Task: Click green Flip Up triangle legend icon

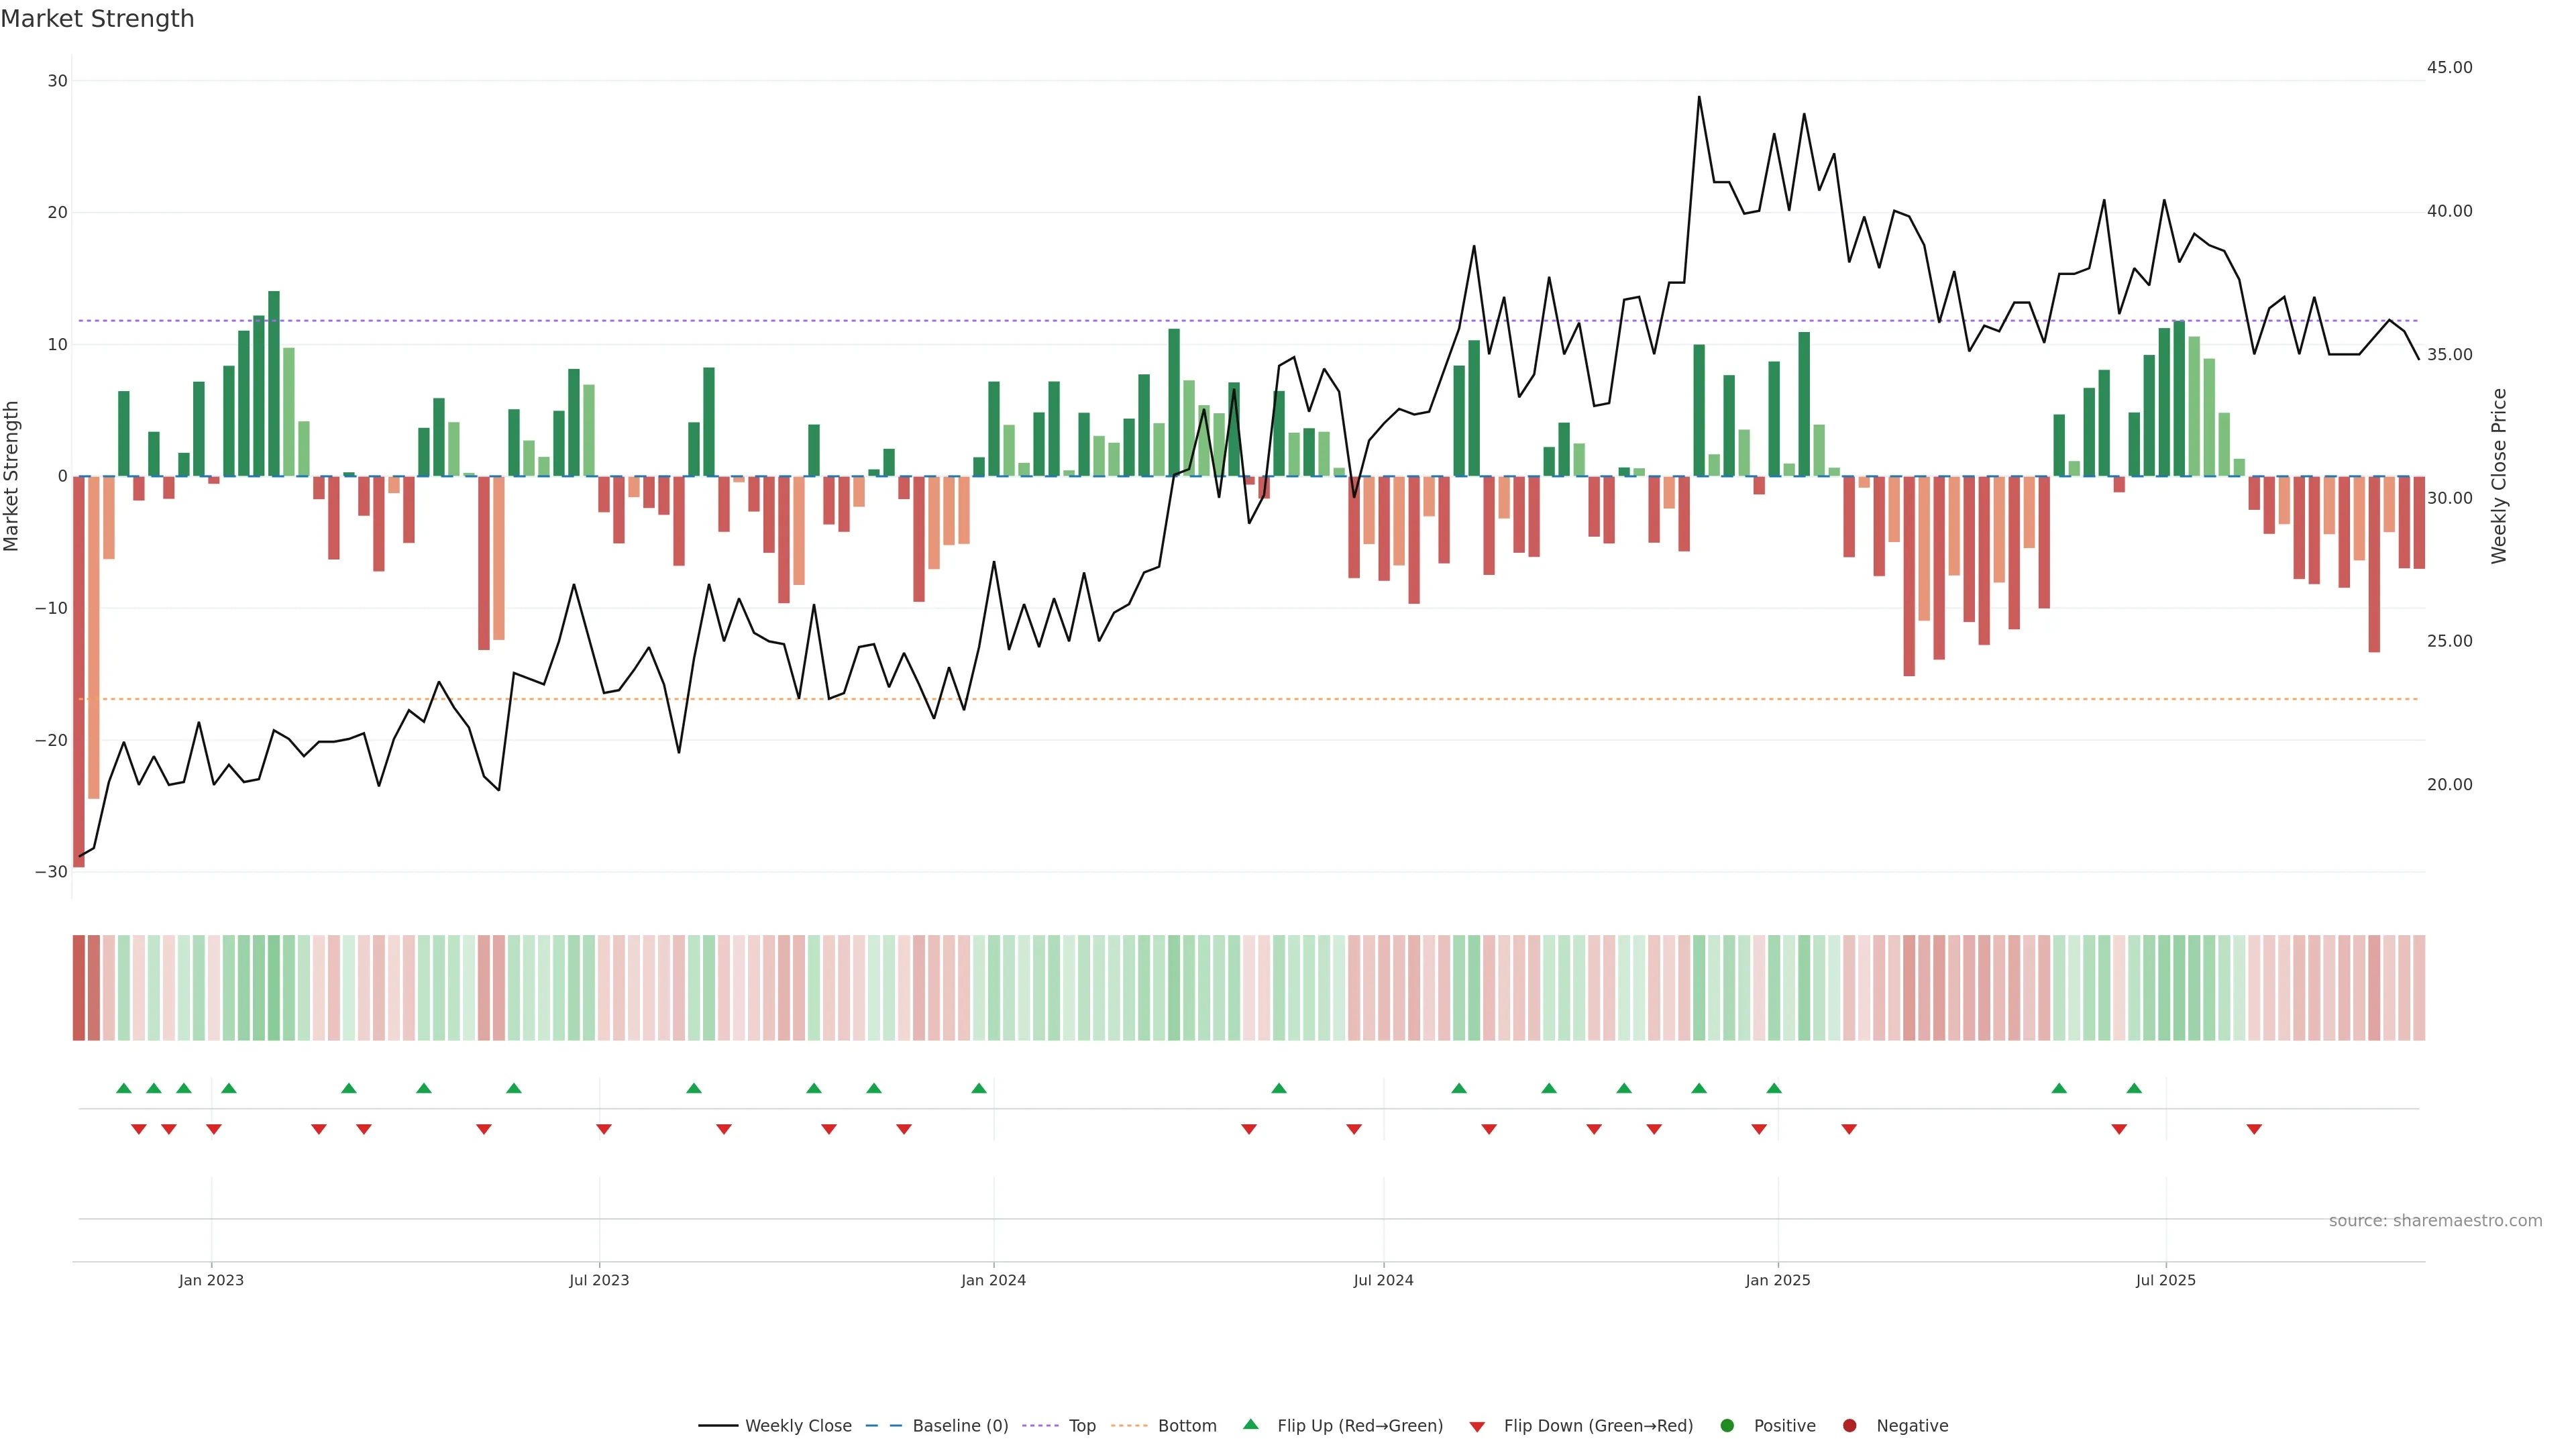Action: pyautogui.click(x=1250, y=1425)
